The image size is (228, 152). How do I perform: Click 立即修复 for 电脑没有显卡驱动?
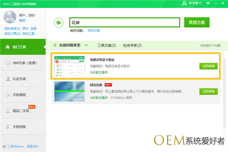click(x=209, y=66)
